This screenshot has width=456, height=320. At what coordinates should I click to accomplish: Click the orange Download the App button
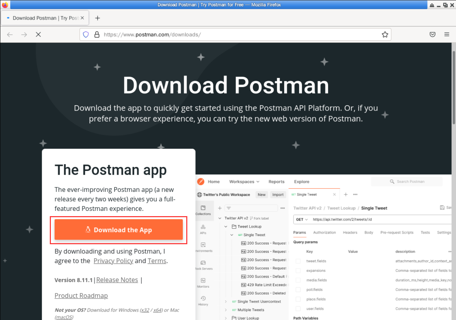[119, 230]
